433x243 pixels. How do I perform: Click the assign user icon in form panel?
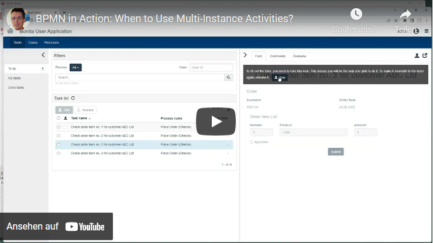tap(417, 55)
